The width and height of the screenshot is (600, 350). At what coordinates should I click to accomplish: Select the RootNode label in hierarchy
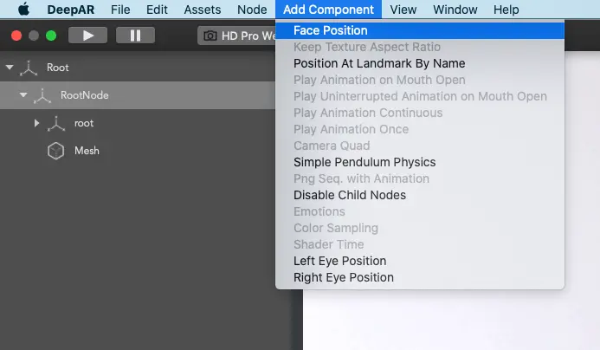(85, 95)
